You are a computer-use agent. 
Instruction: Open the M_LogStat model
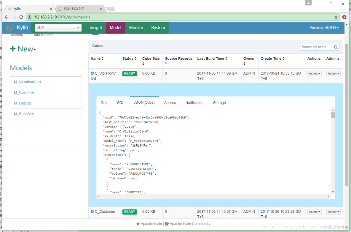[x=23, y=103]
